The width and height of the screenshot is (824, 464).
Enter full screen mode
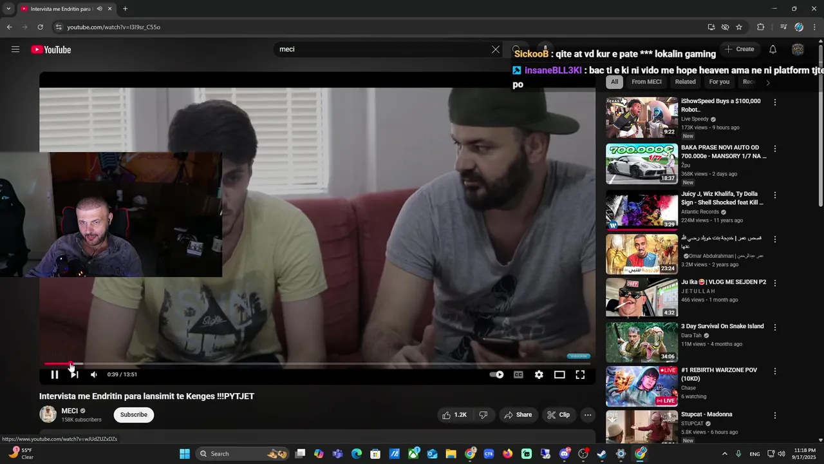click(580, 374)
